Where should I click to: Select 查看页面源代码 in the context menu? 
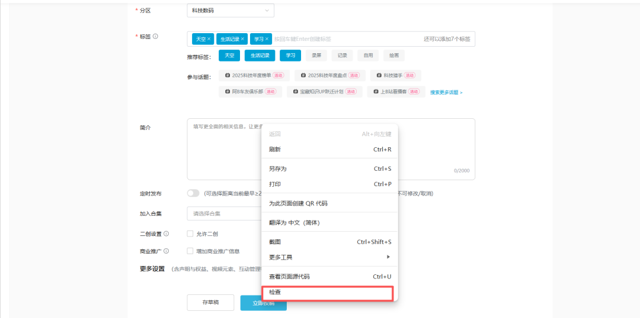pyautogui.click(x=330, y=277)
